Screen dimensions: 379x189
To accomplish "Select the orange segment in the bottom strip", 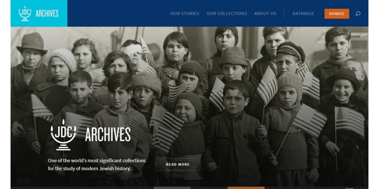I will (x=246, y=187).
